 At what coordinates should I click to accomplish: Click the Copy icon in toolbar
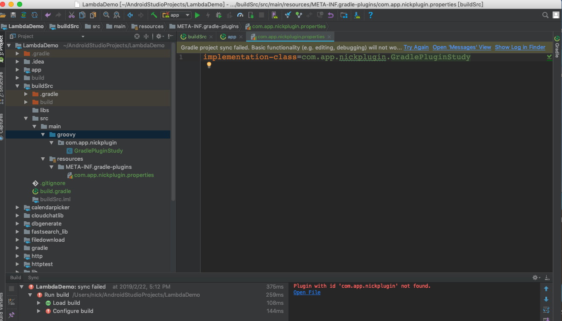pyautogui.click(x=82, y=15)
